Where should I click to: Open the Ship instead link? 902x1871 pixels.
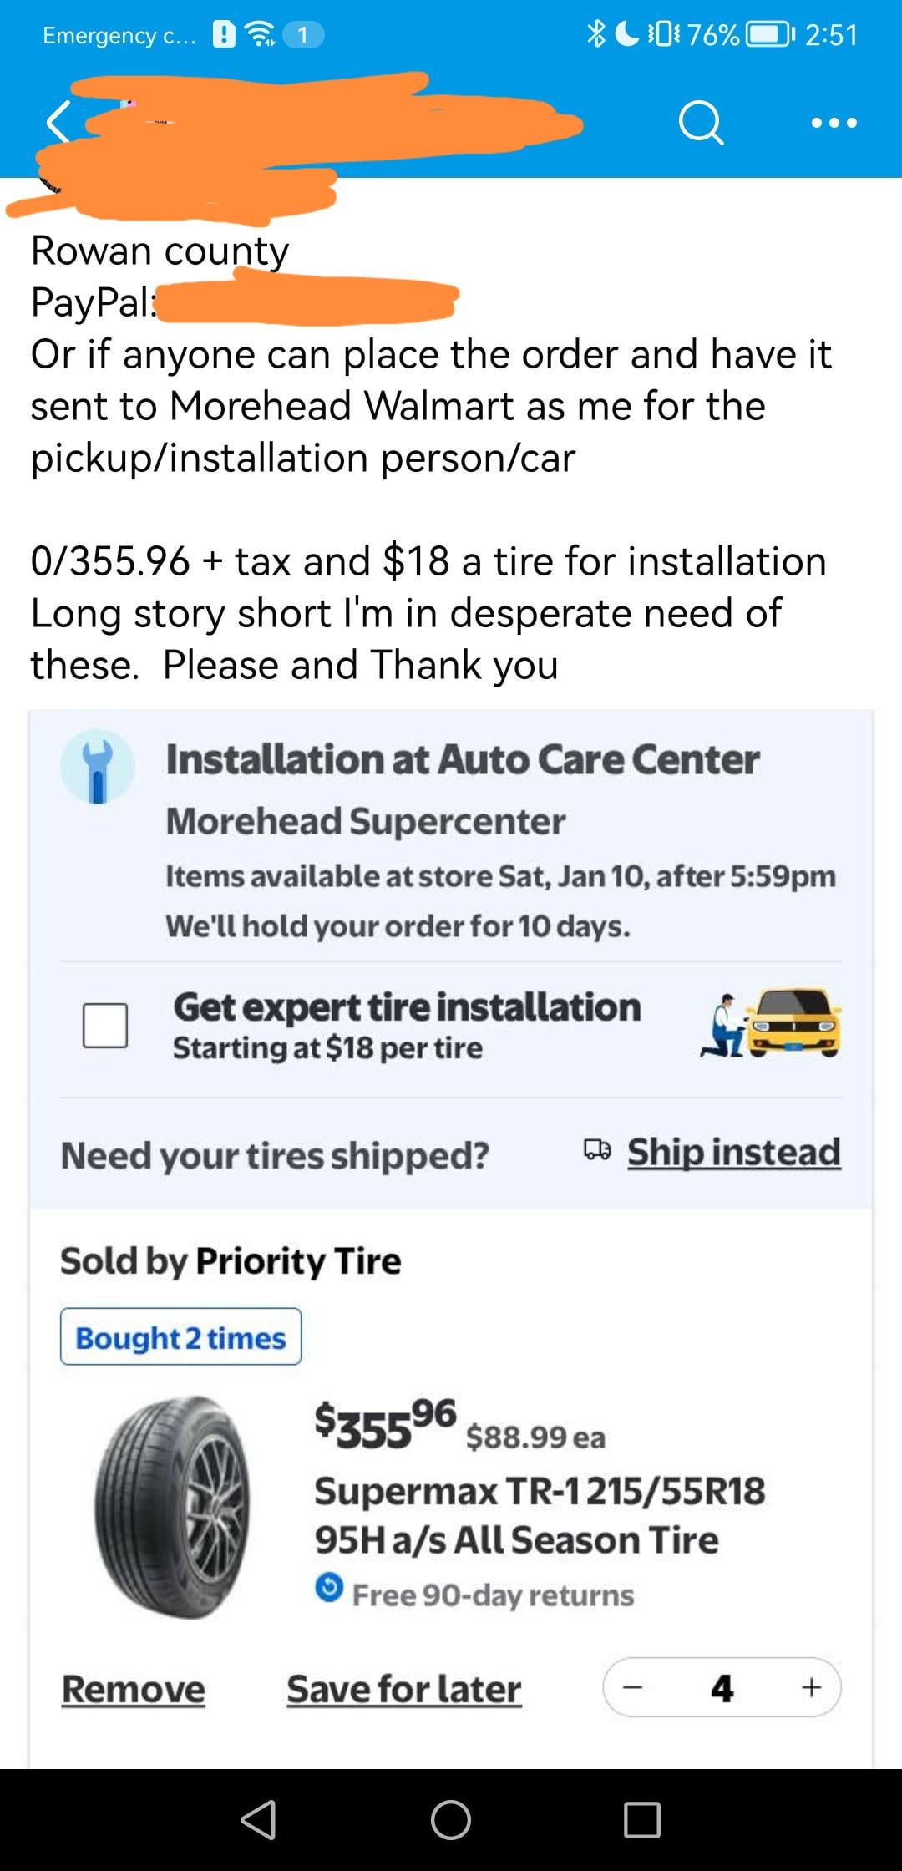(733, 1153)
